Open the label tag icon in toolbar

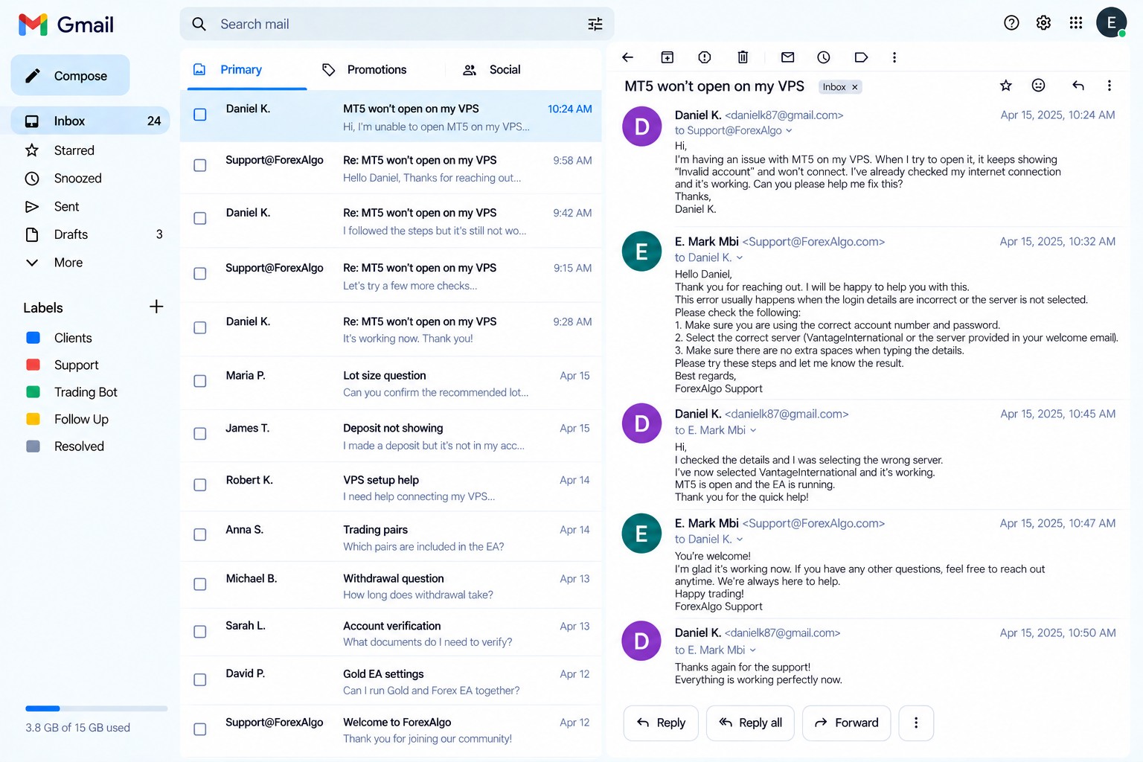(861, 57)
